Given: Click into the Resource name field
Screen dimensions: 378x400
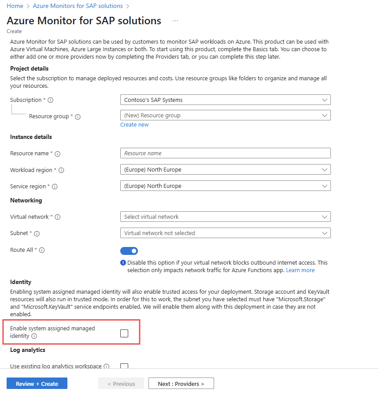Looking at the screenshot, I should (225, 153).
